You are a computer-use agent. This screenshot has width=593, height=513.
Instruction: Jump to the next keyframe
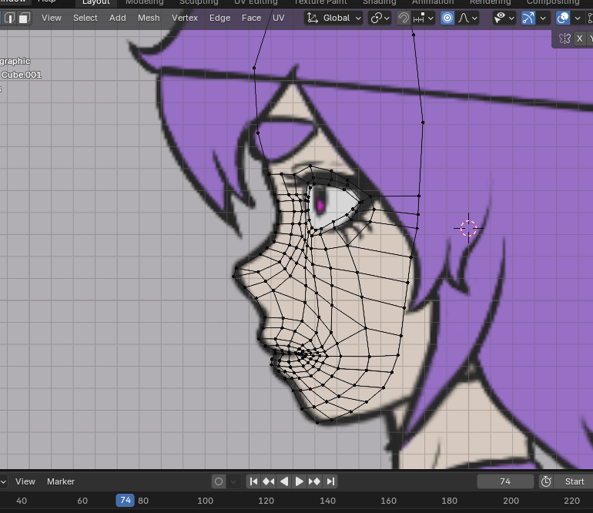315,481
